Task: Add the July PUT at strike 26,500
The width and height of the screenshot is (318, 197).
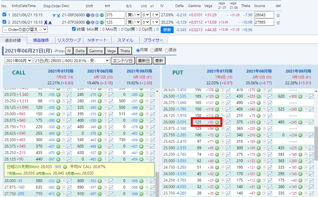Action: point(217,96)
